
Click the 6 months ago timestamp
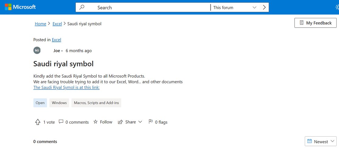click(79, 51)
